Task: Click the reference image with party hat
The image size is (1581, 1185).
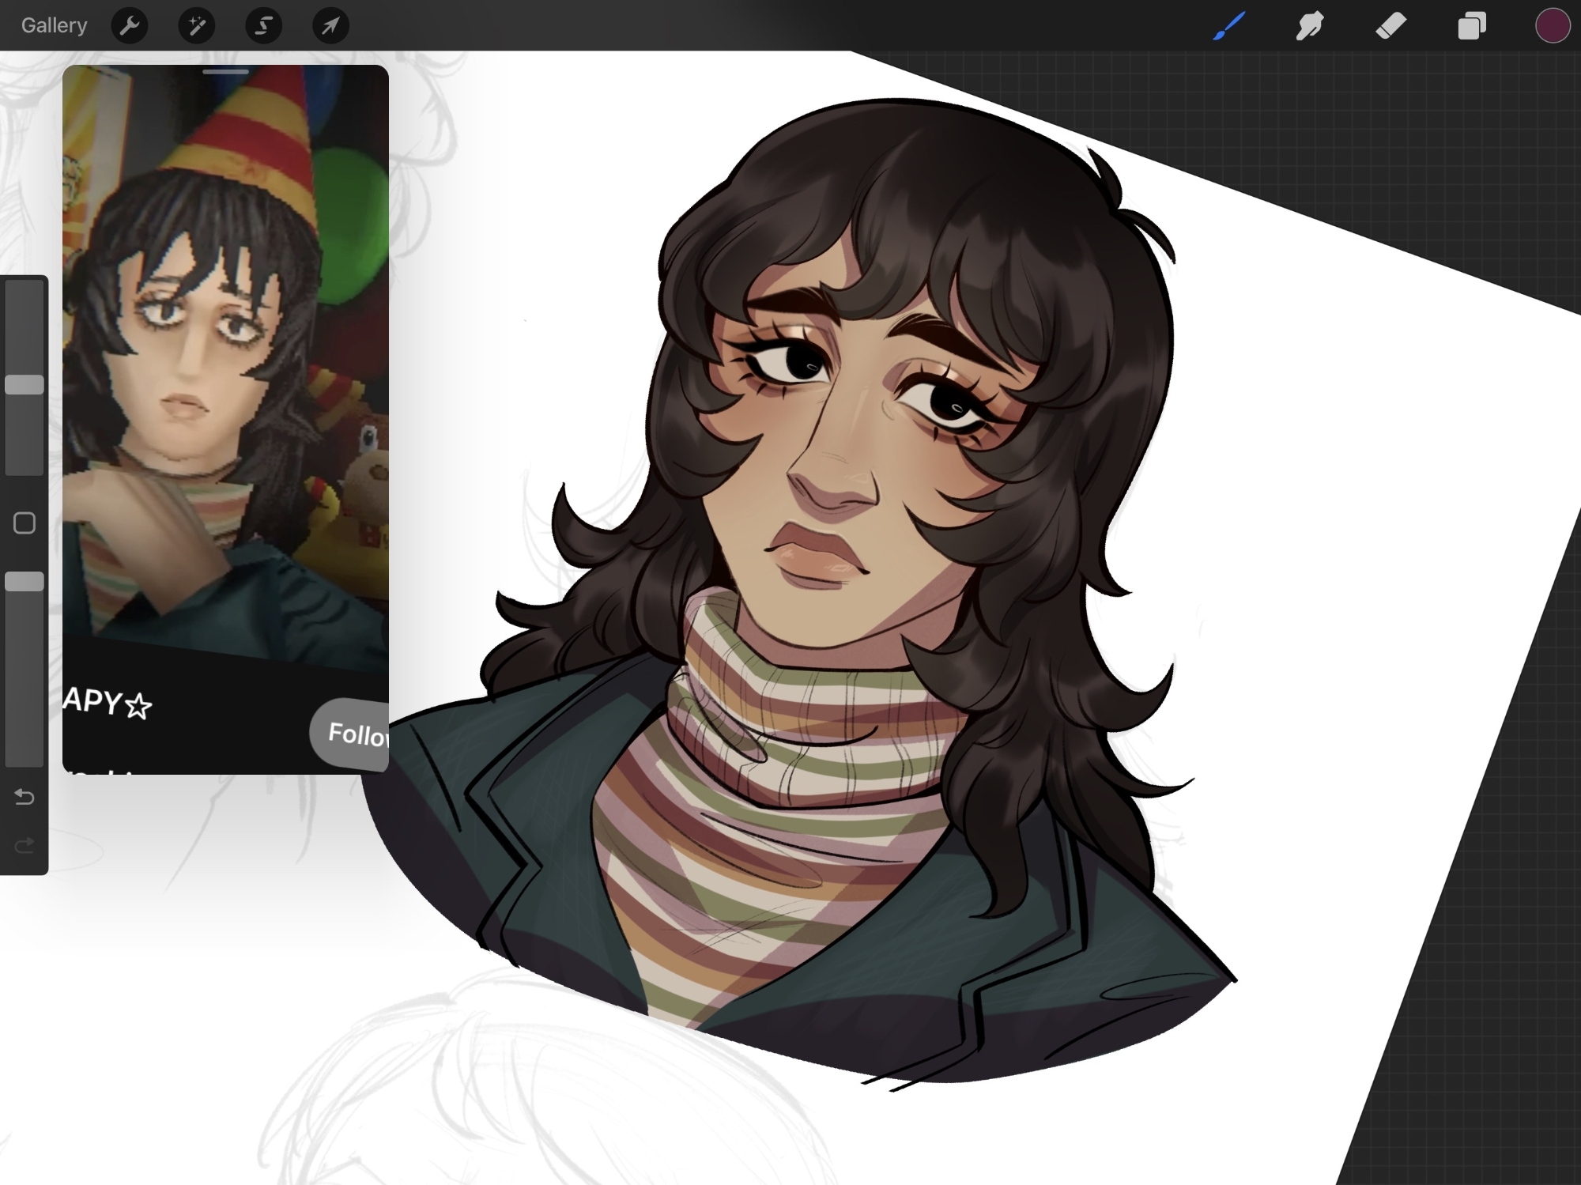Action: pyautogui.click(x=225, y=356)
